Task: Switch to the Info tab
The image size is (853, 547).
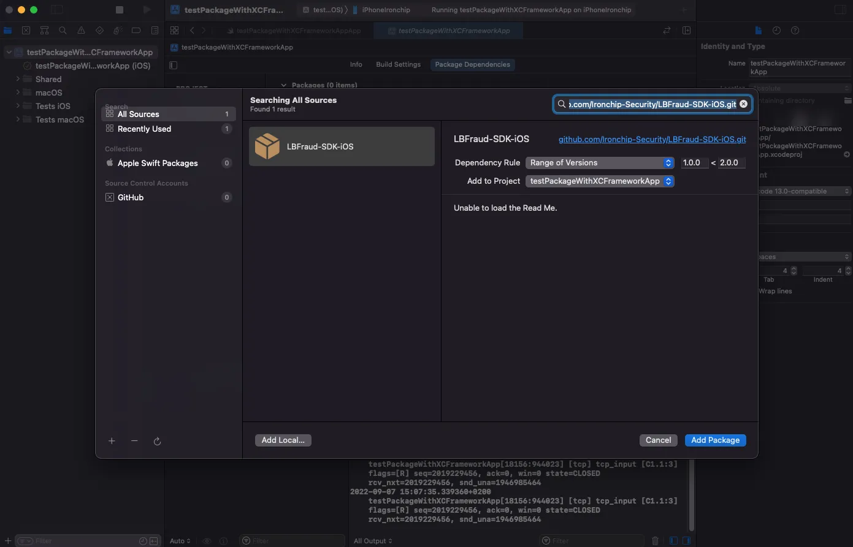Action: pyautogui.click(x=356, y=64)
